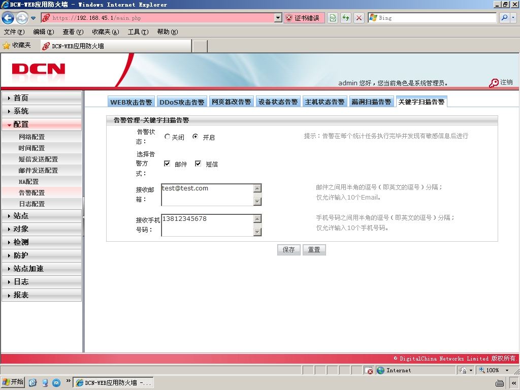Click the browser Forward arrow button
Viewport: 520px width, 390px height.
(22, 18)
